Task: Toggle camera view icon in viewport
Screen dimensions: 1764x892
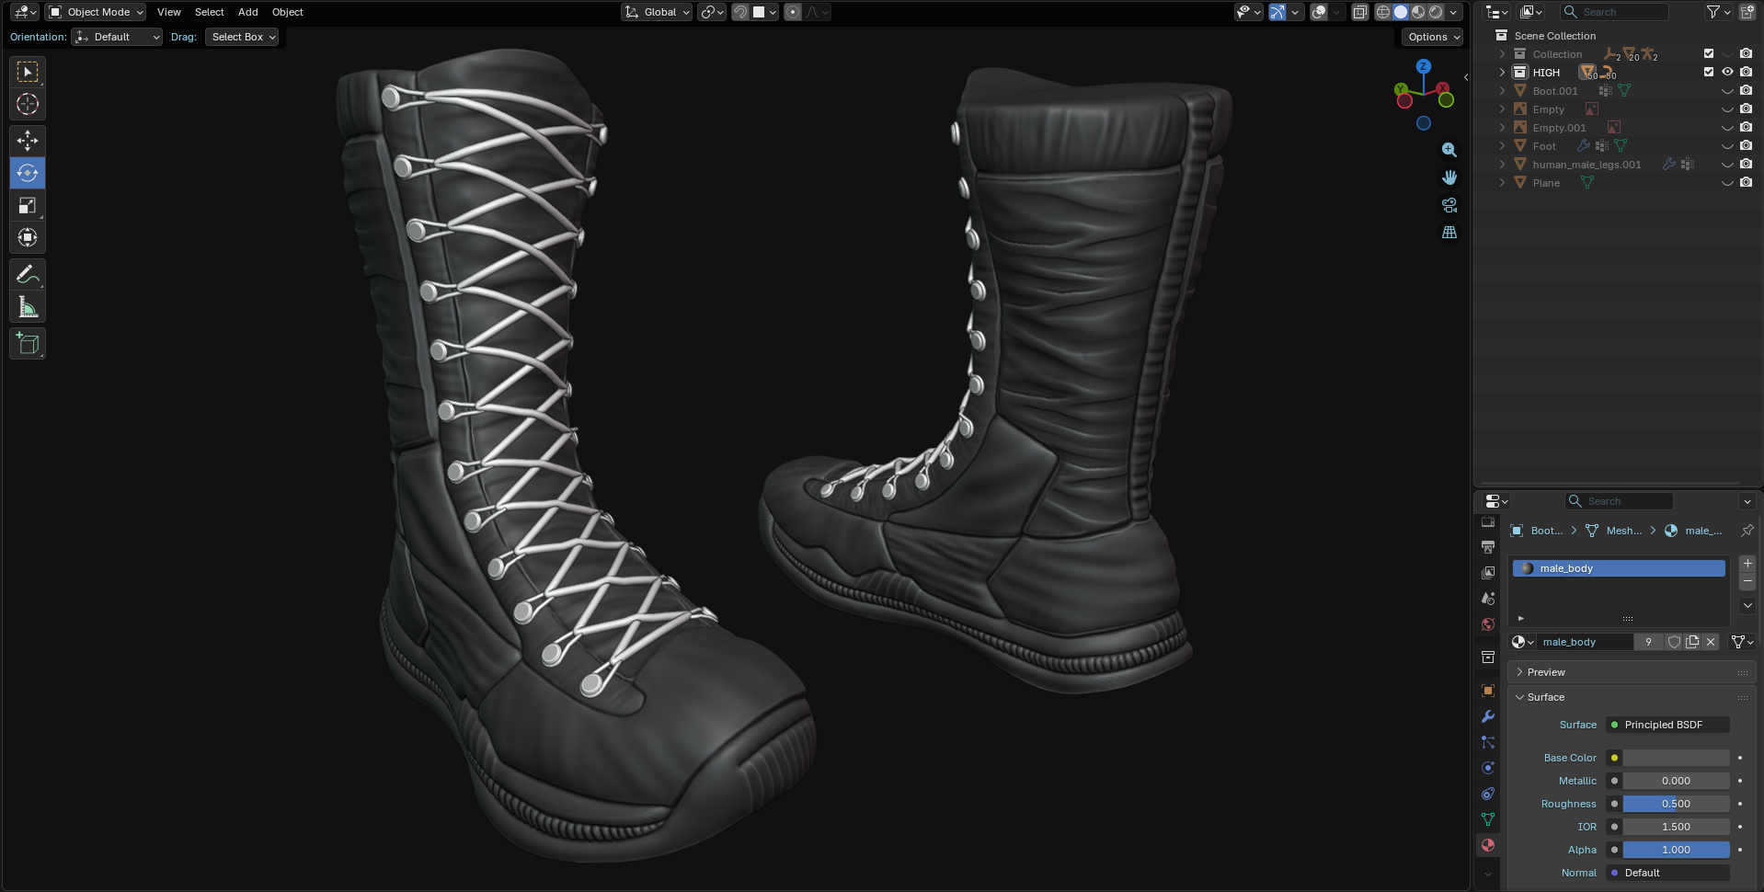Action: pyautogui.click(x=1449, y=205)
